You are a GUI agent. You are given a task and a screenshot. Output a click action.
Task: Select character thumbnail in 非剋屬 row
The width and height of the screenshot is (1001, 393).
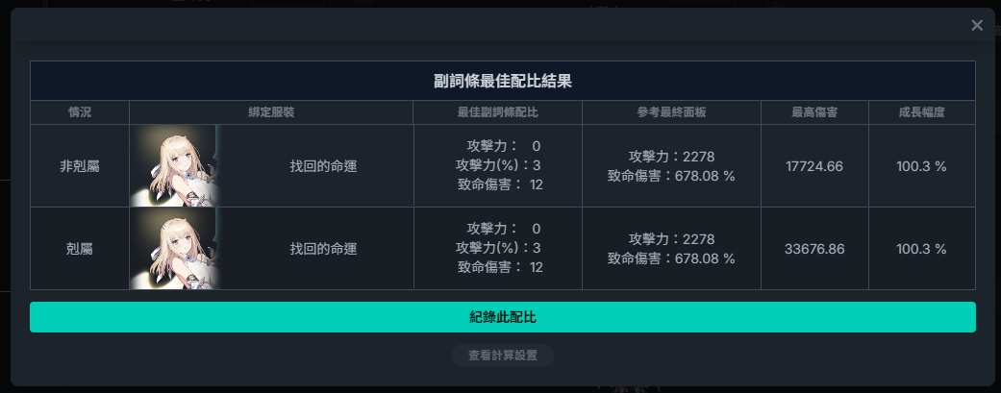pyautogui.click(x=176, y=166)
